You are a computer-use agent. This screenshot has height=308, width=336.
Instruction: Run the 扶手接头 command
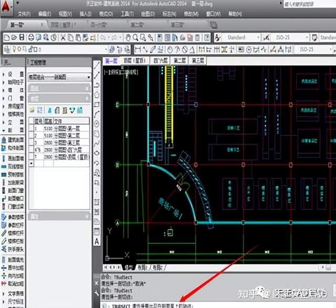point(13,249)
